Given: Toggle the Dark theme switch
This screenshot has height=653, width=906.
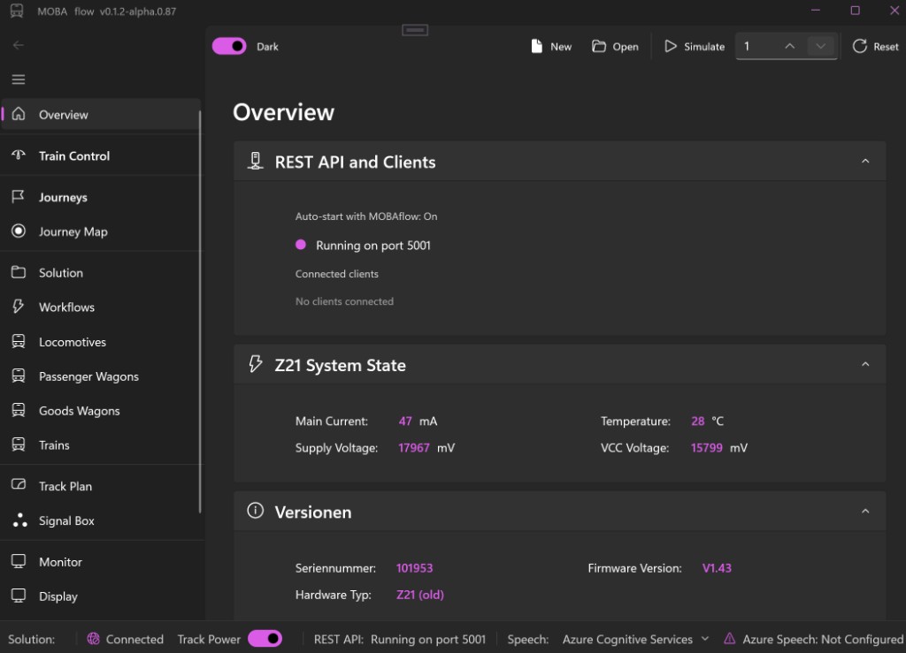Looking at the screenshot, I should pos(229,46).
